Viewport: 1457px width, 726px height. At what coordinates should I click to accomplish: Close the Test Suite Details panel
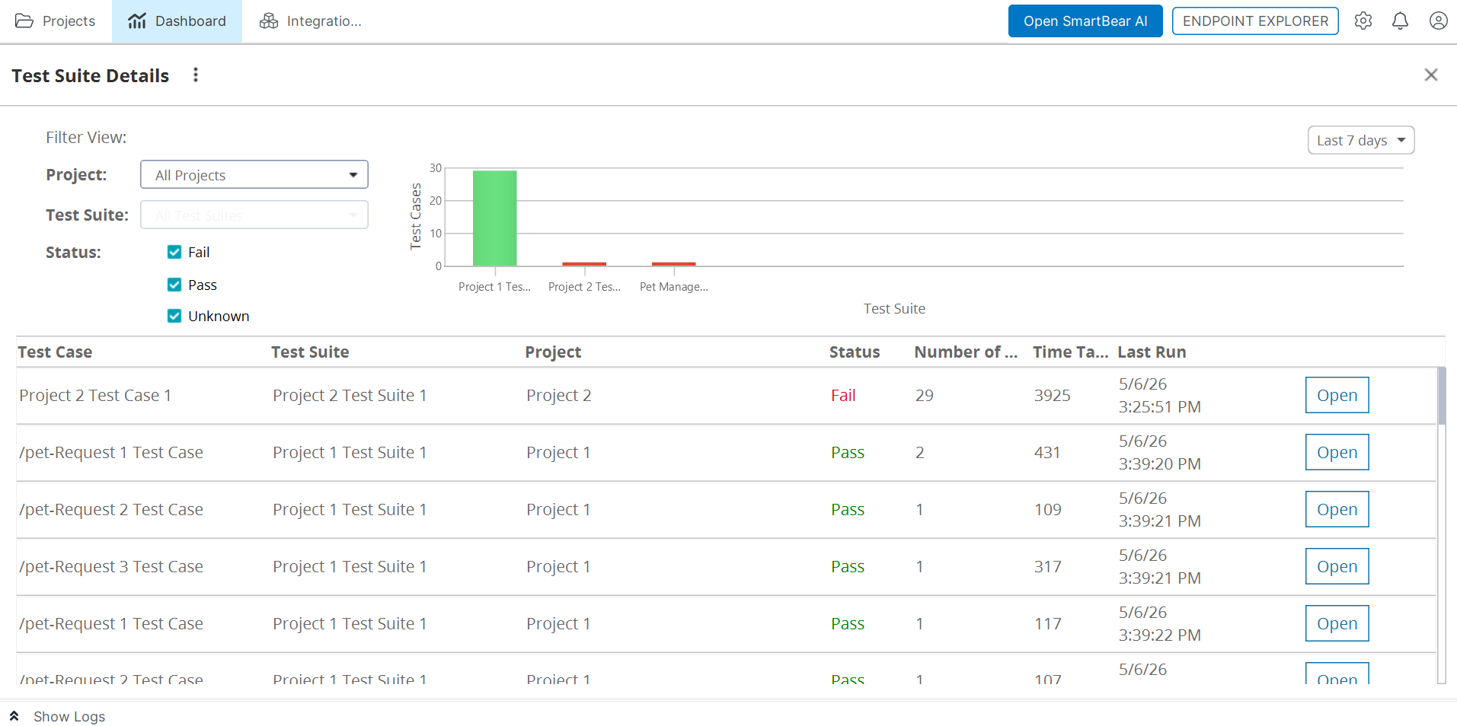point(1431,75)
